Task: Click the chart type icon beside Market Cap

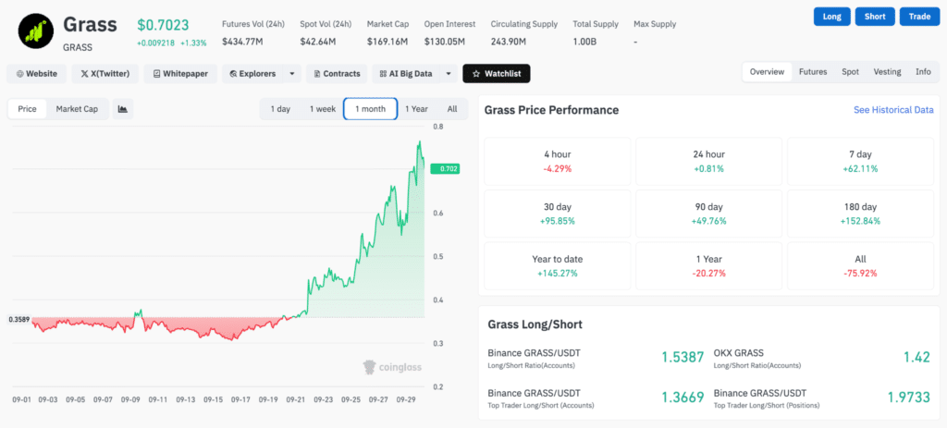Action: (x=123, y=109)
